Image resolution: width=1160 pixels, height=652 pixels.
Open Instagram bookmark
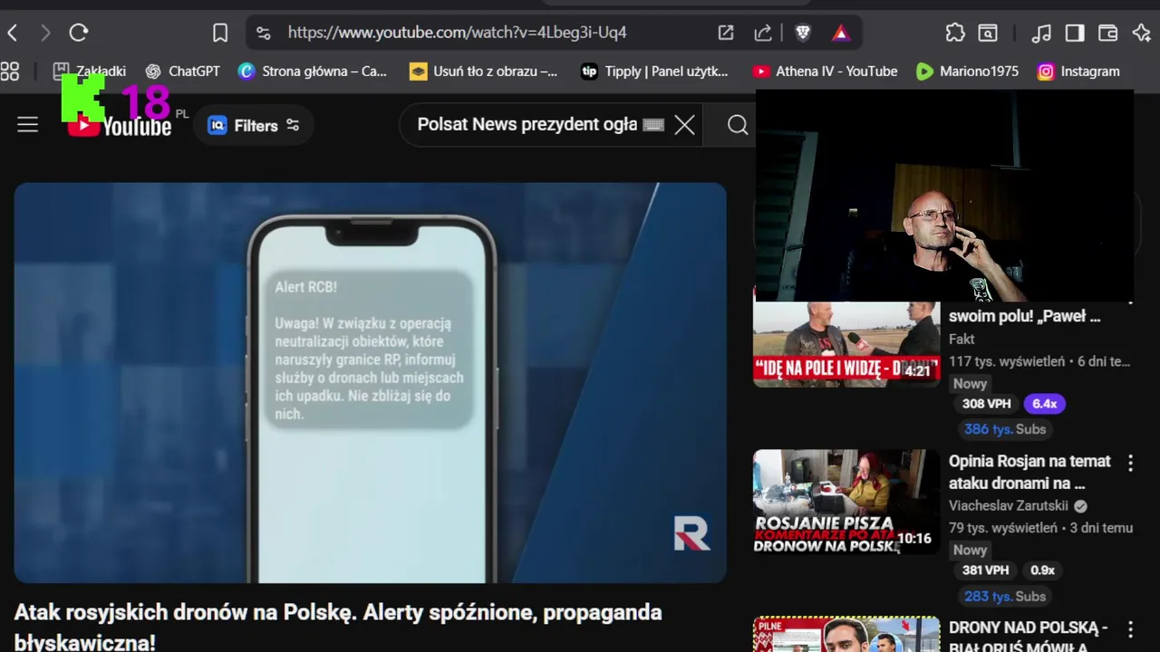click(x=1078, y=72)
